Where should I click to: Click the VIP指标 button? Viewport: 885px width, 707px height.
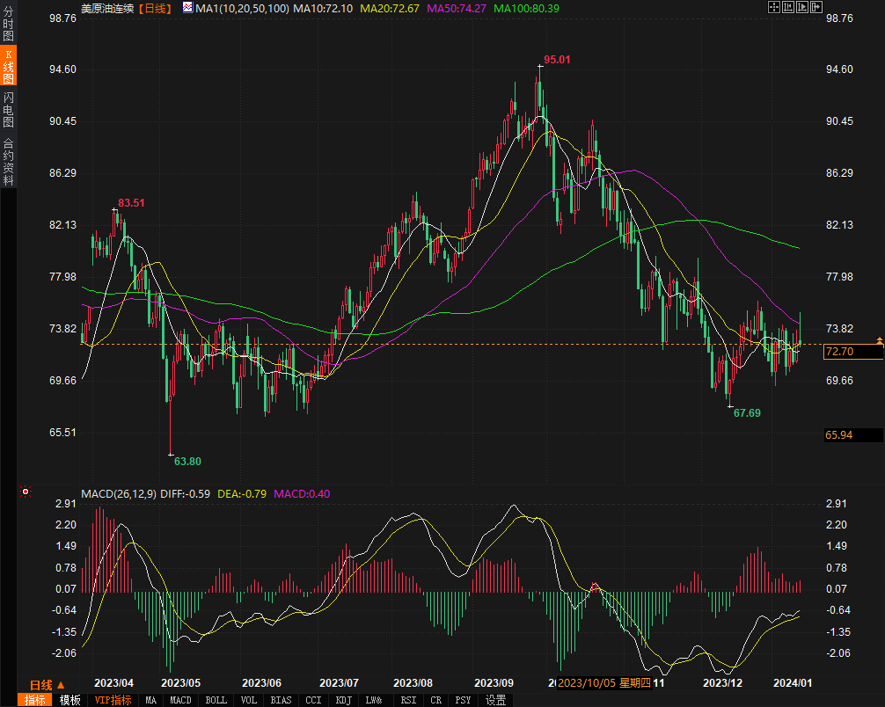tap(113, 700)
